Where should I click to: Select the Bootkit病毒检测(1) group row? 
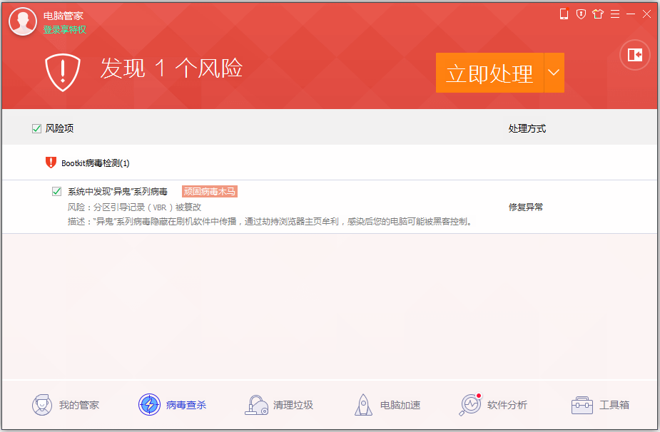[x=330, y=163]
